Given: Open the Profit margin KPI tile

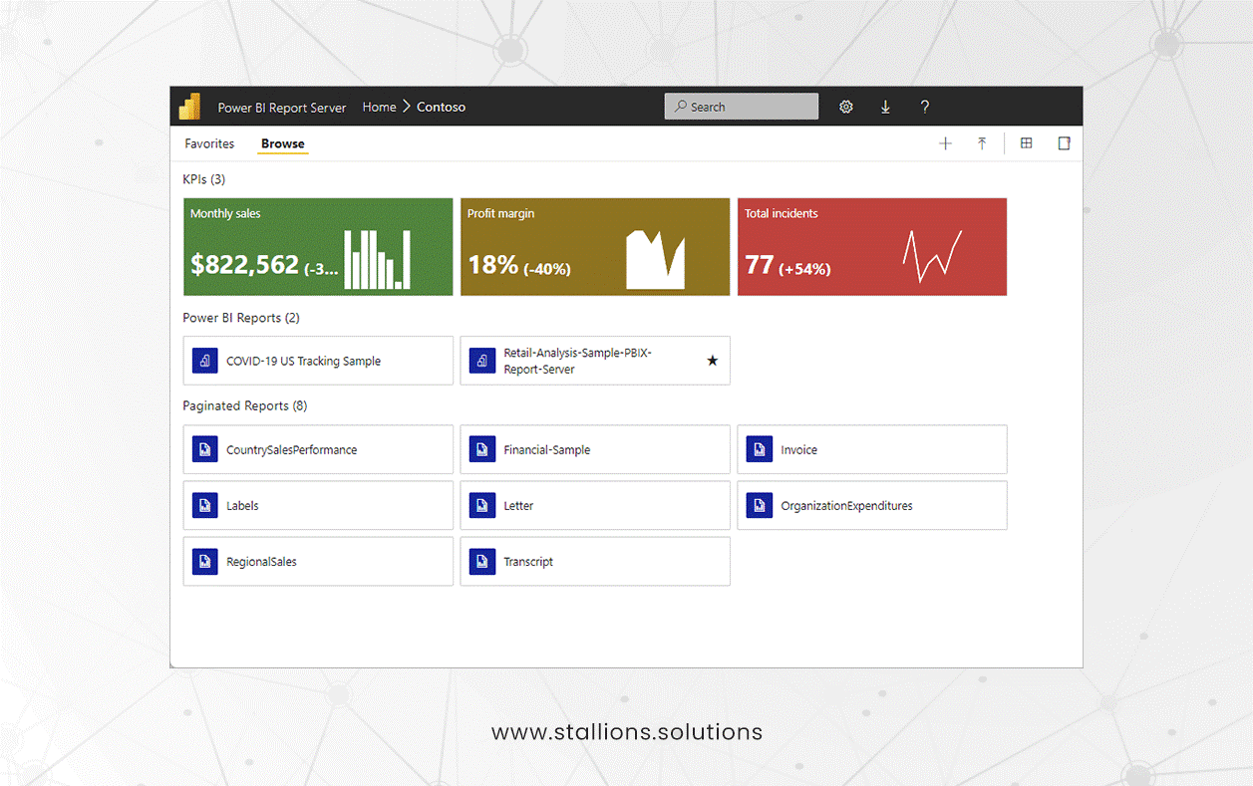Looking at the screenshot, I should 595,247.
